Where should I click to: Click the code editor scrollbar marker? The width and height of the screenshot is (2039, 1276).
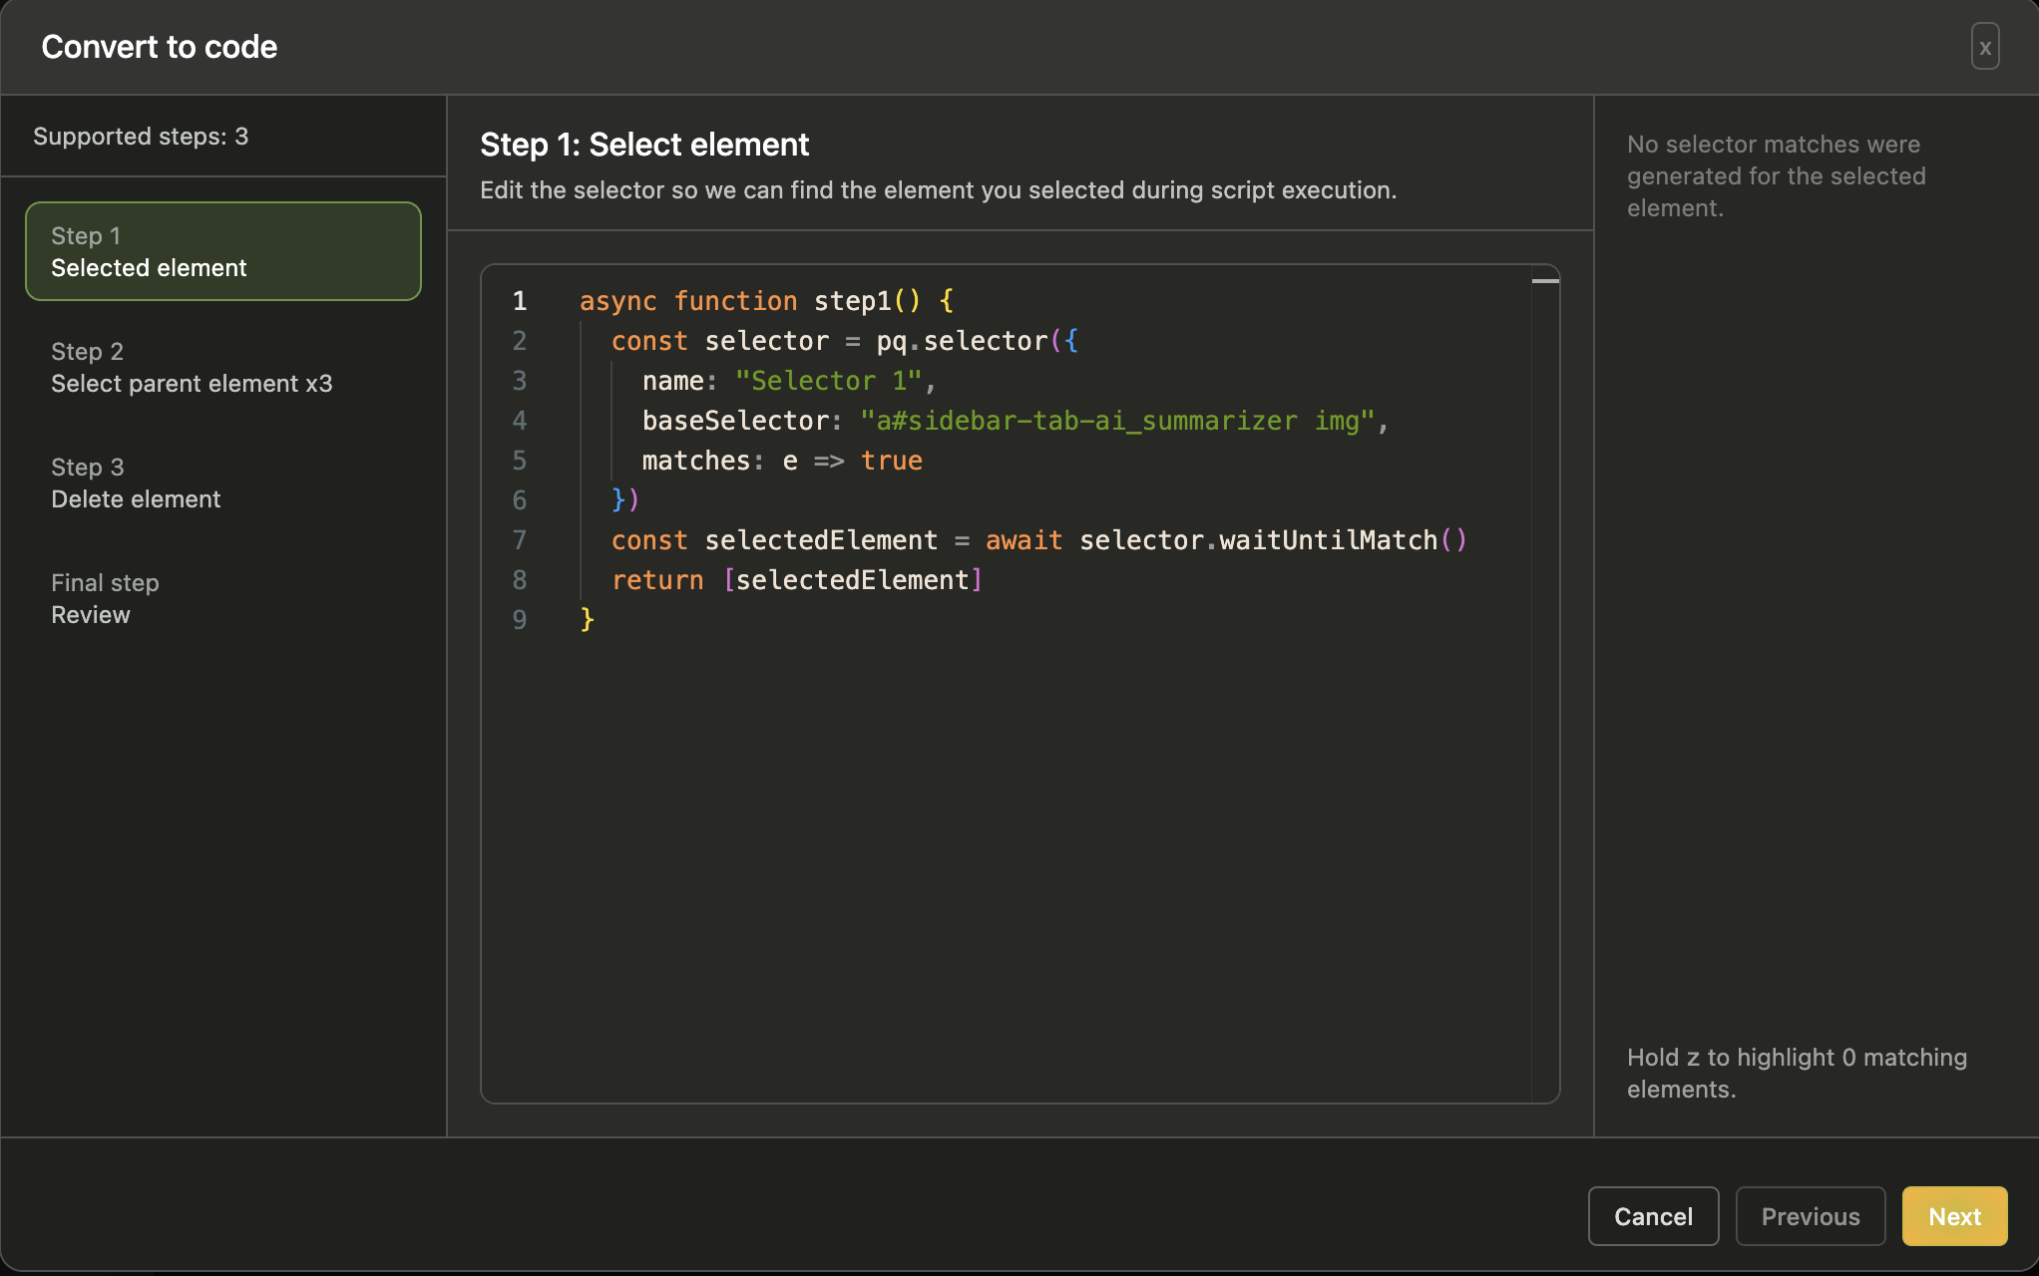click(1545, 281)
